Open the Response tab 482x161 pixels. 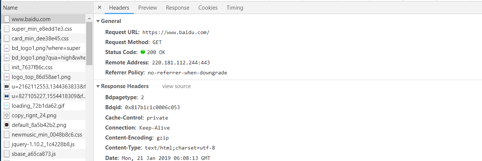pyautogui.click(x=178, y=8)
